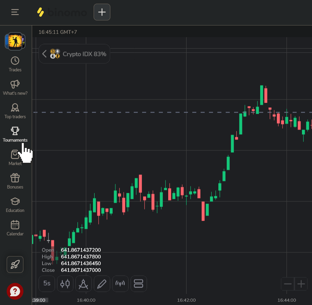Open the Trades history panel
Image resolution: width=312 pixels, height=305 pixels.
click(15, 64)
